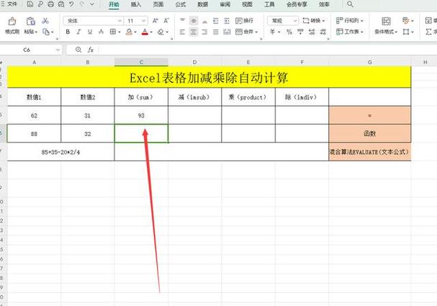This screenshot has height=306, width=437.
Task: Expand the Paste (粘贴) dropdown arrow
Action: point(36,32)
